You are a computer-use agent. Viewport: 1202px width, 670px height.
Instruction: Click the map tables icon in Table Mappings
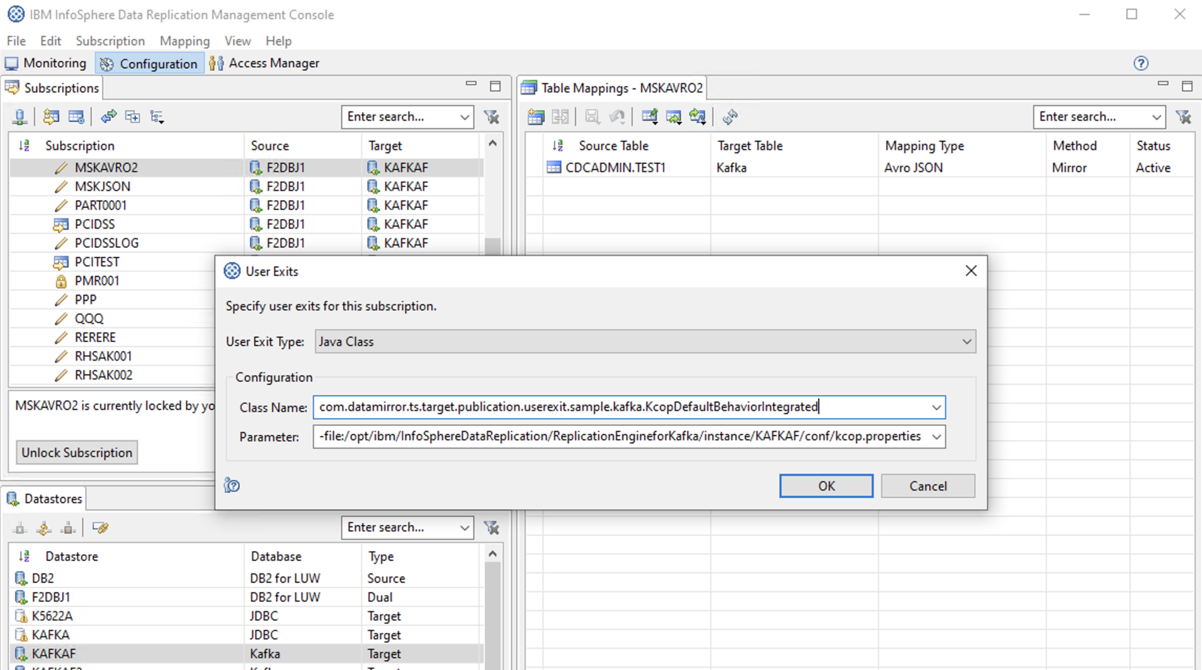coord(536,117)
